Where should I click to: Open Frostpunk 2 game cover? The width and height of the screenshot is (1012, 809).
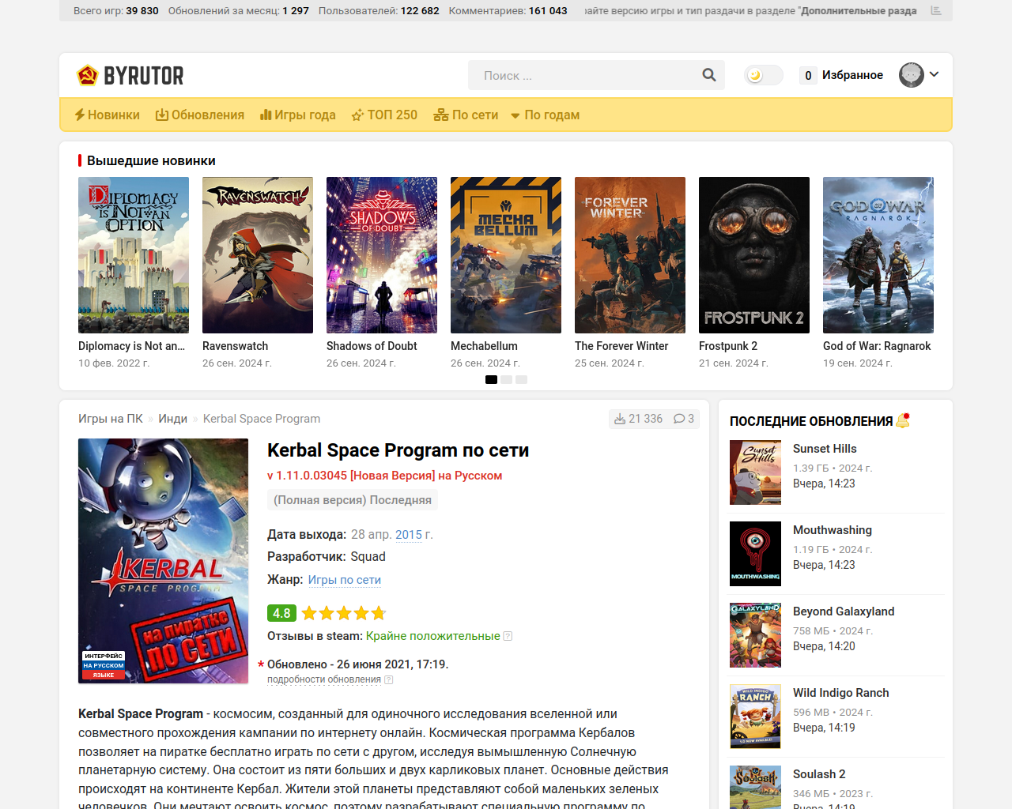[x=754, y=255]
